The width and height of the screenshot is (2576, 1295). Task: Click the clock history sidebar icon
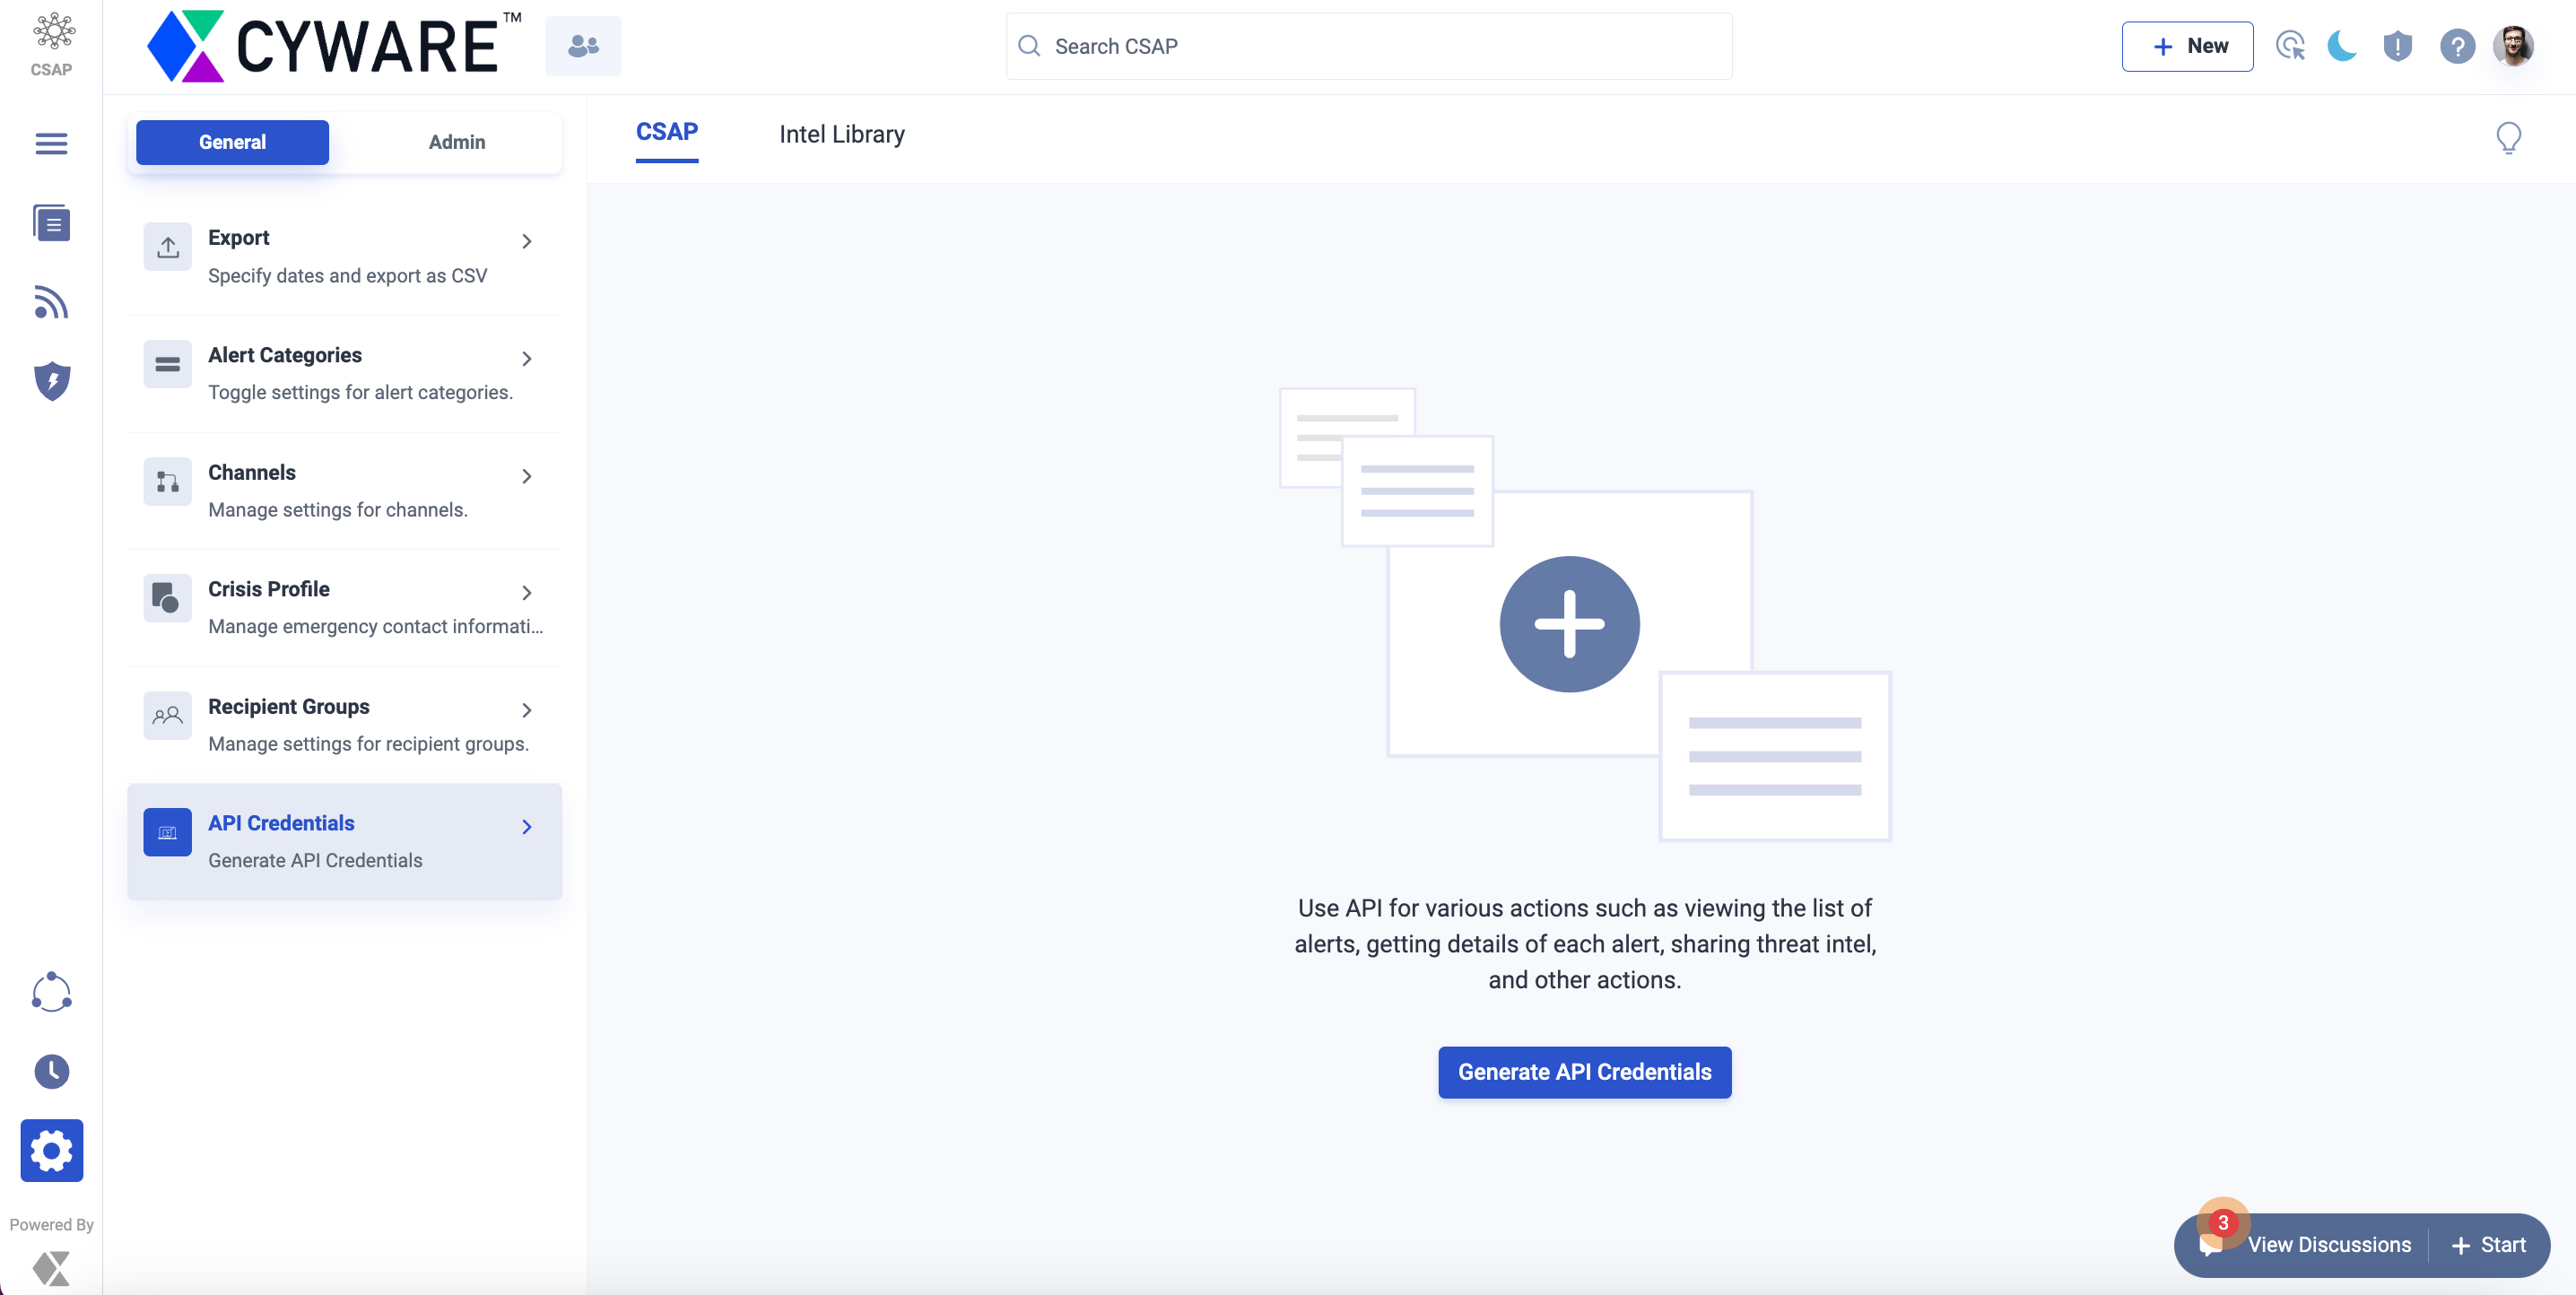coord(51,1071)
